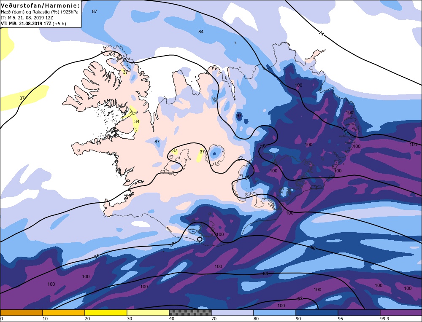422x322 pixels.
Task: Click the '74' contour label
Action: coord(321,33)
